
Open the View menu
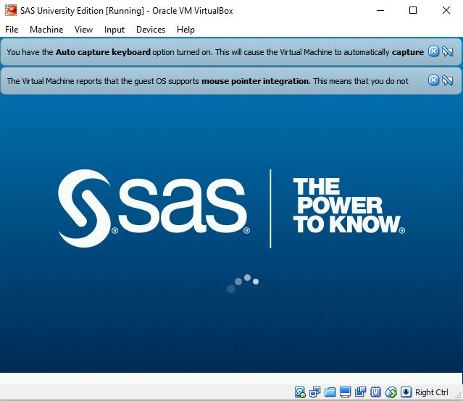pos(83,30)
